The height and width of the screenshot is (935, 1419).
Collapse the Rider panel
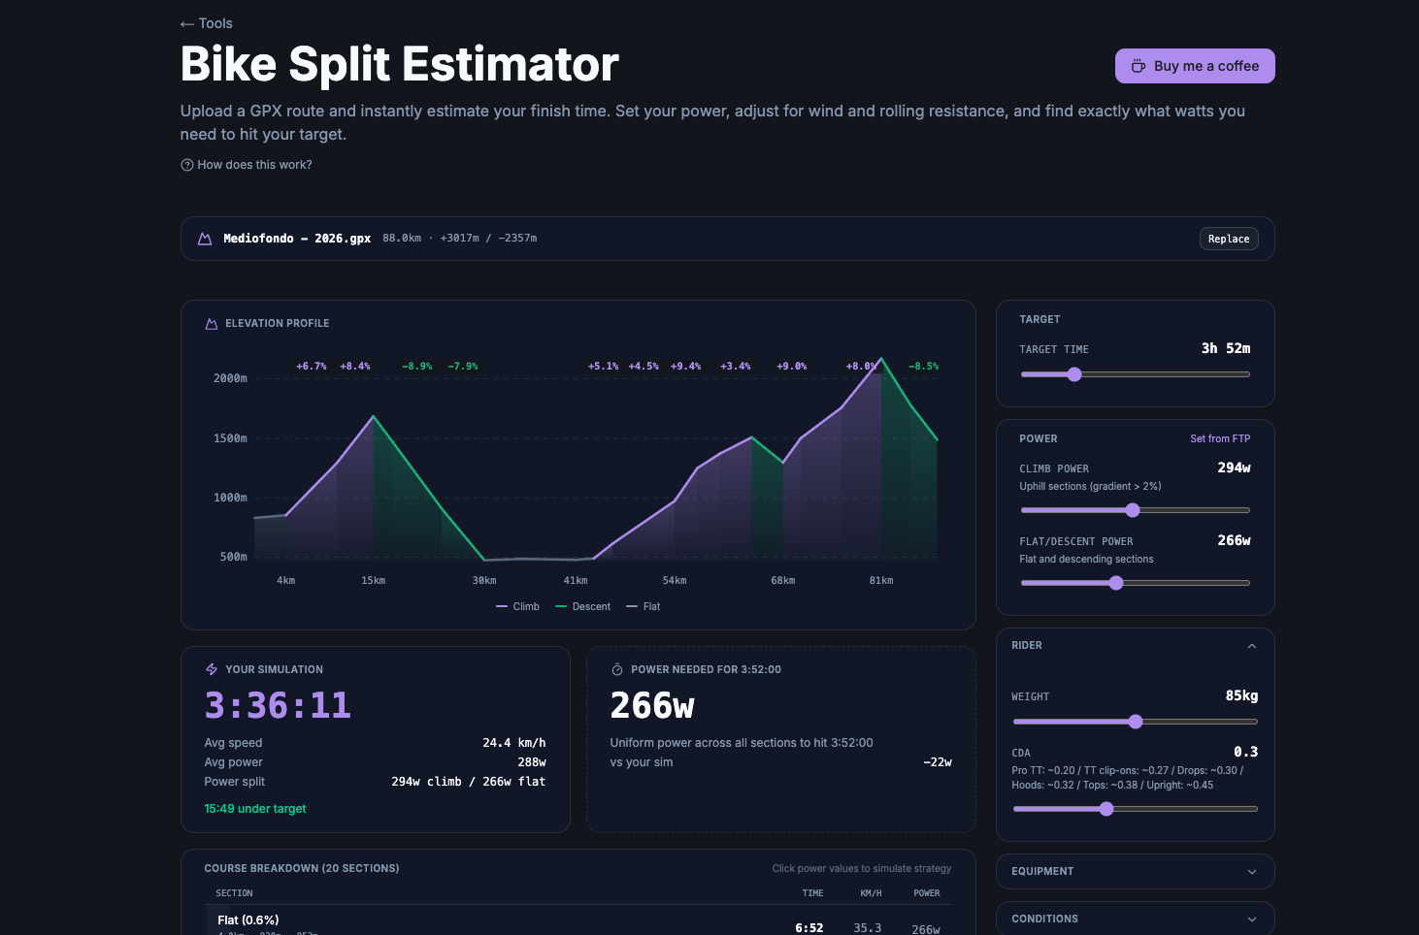click(x=1251, y=646)
